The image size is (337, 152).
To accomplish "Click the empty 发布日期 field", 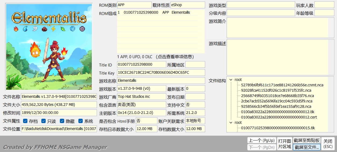I will point(195,97).
